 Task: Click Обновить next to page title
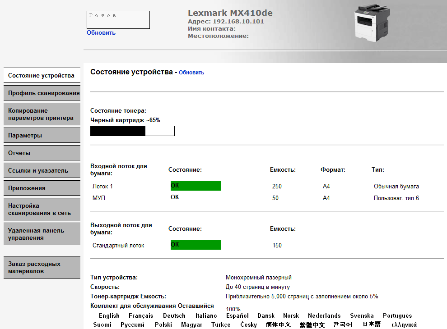coord(191,73)
